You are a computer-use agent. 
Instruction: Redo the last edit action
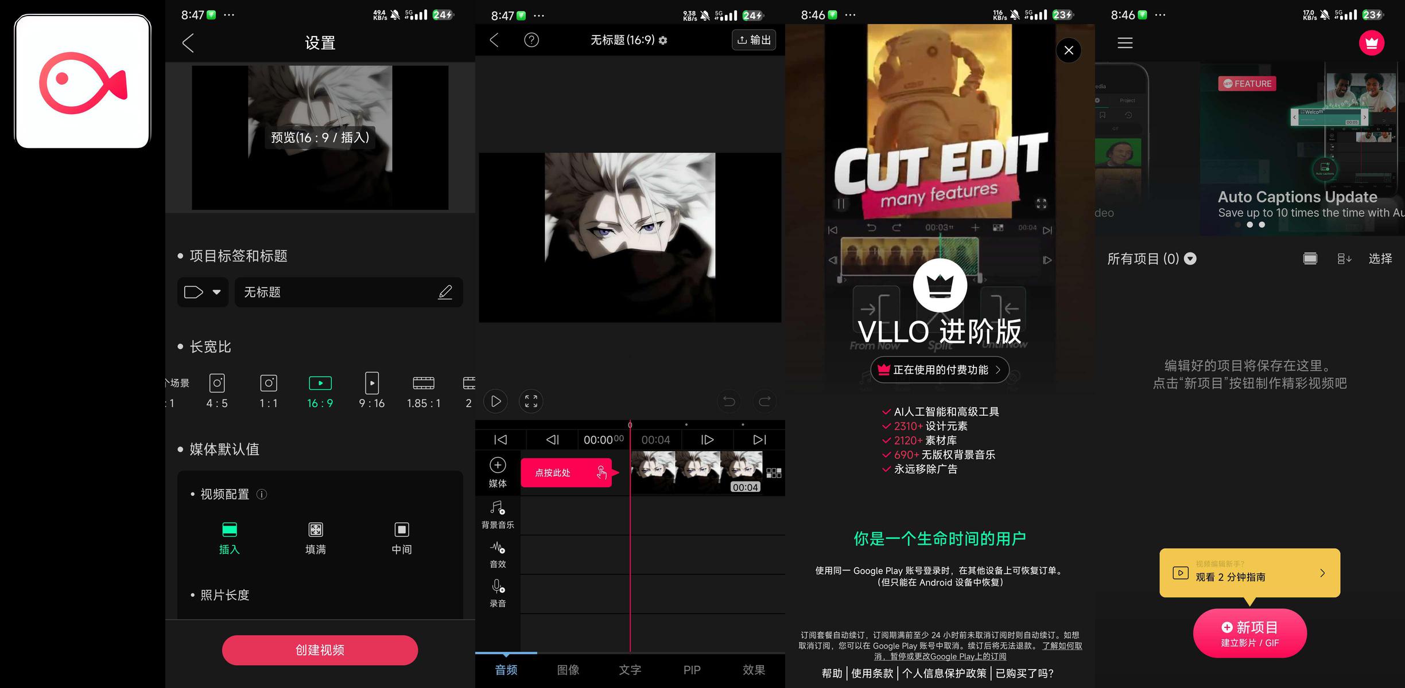[x=764, y=401]
